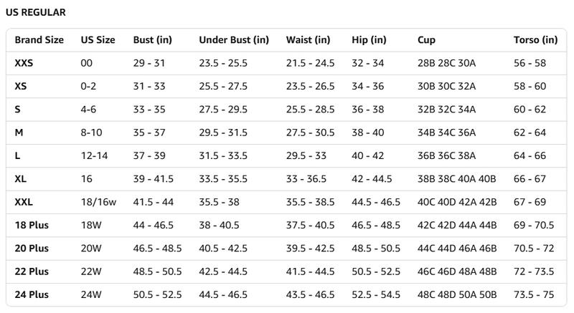Select the 20 Plus brand size cell

tap(32, 249)
